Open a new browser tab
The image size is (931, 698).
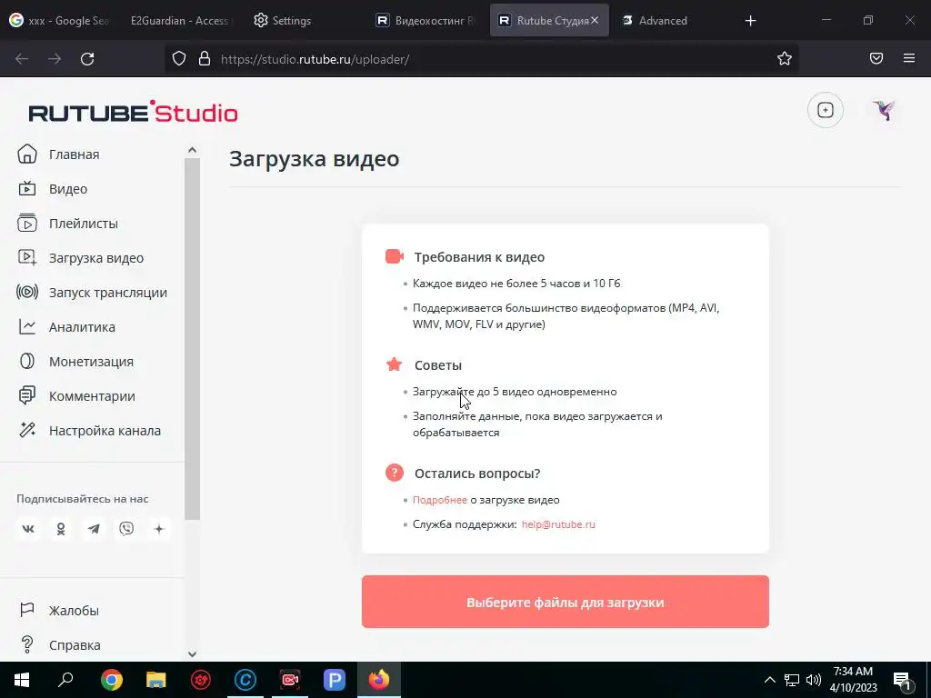coord(750,21)
